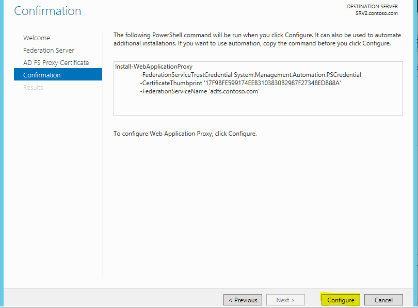Click the -FederationServiceName 'adfs.contoso.com' line
The width and height of the screenshot is (418, 308).
tap(200, 91)
